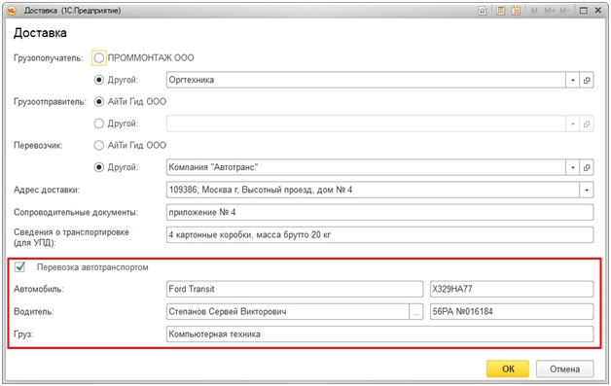
Task: Open driver selection ellipsis button
Action: pos(416,312)
